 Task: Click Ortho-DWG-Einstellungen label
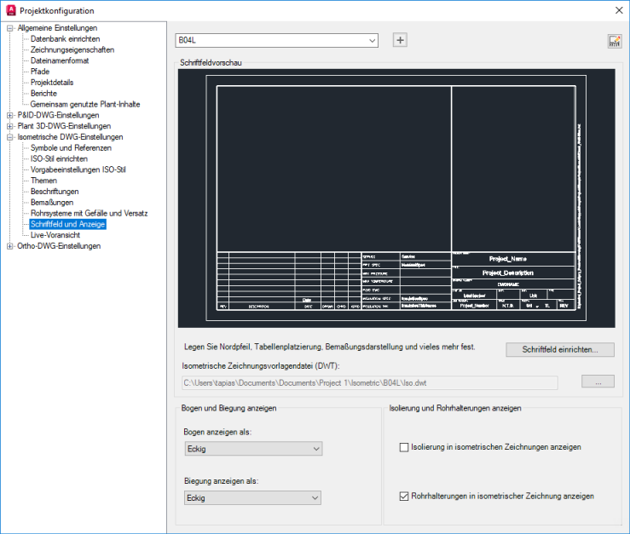pos(59,246)
